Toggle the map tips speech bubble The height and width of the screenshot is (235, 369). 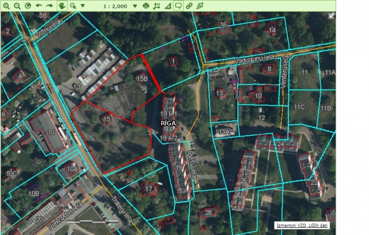click(x=178, y=6)
